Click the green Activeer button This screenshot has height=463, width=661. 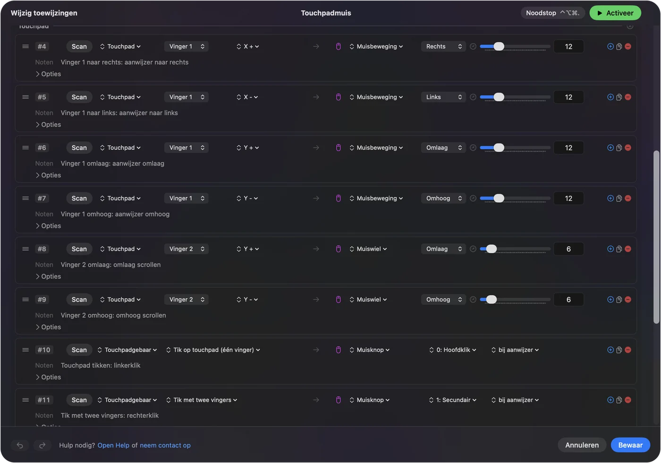pos(615,13)
